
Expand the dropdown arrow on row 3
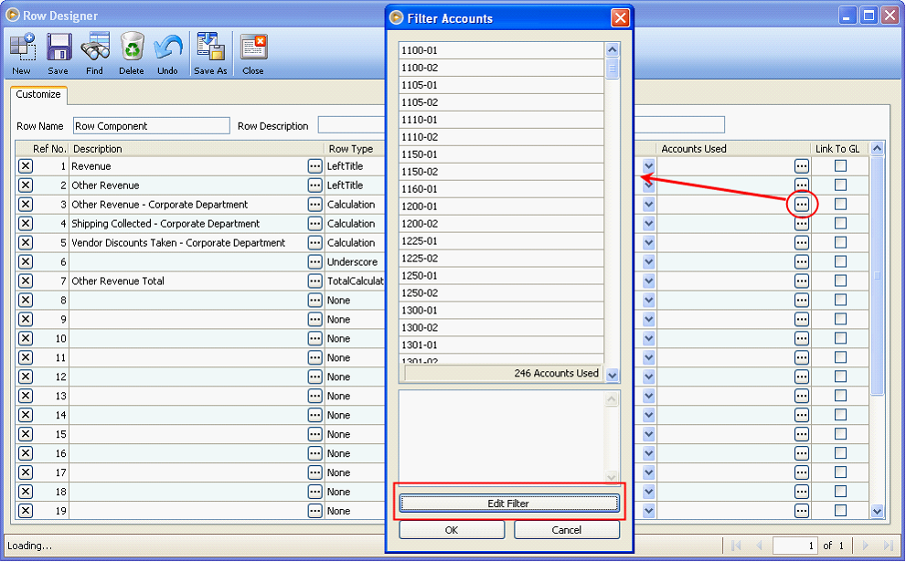coord(648,205)
